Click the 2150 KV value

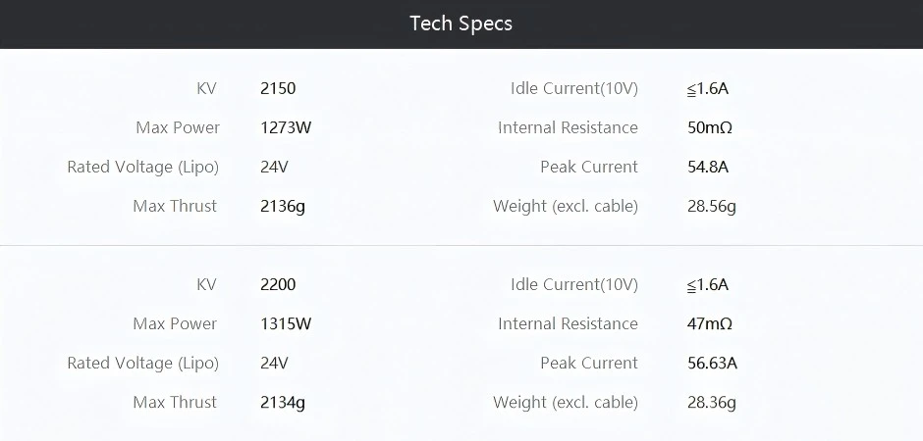pyautogui.click(x=278, y=88)
